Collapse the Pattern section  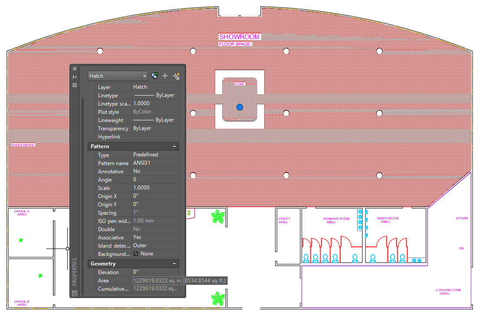coord(174,147)
